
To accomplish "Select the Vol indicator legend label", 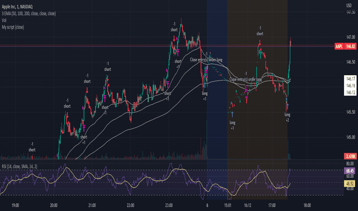I will pos(4,20).
